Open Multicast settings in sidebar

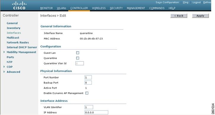click(x=13, y=37)
